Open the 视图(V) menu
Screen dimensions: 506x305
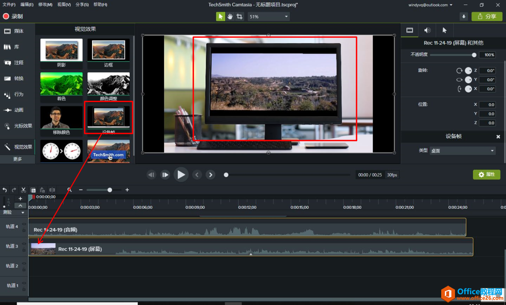64,5
